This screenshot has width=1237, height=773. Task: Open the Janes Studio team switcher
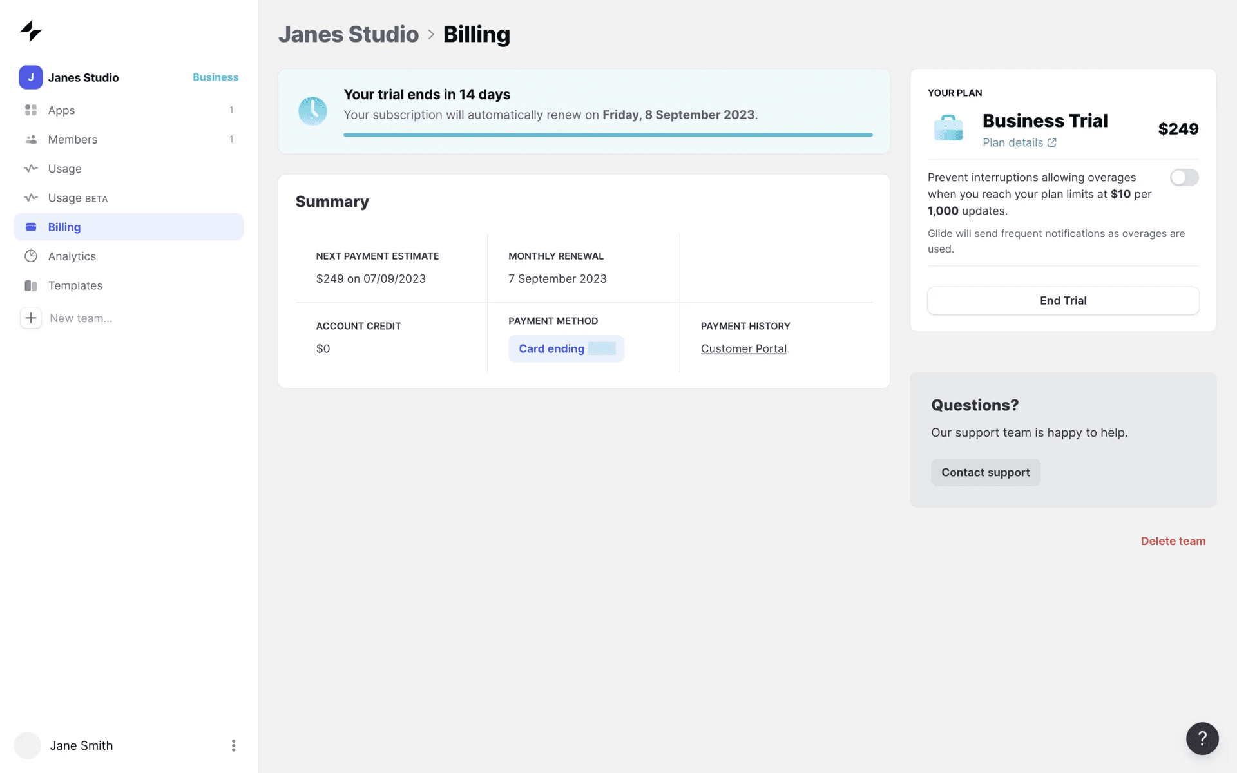tap(84, 77)
